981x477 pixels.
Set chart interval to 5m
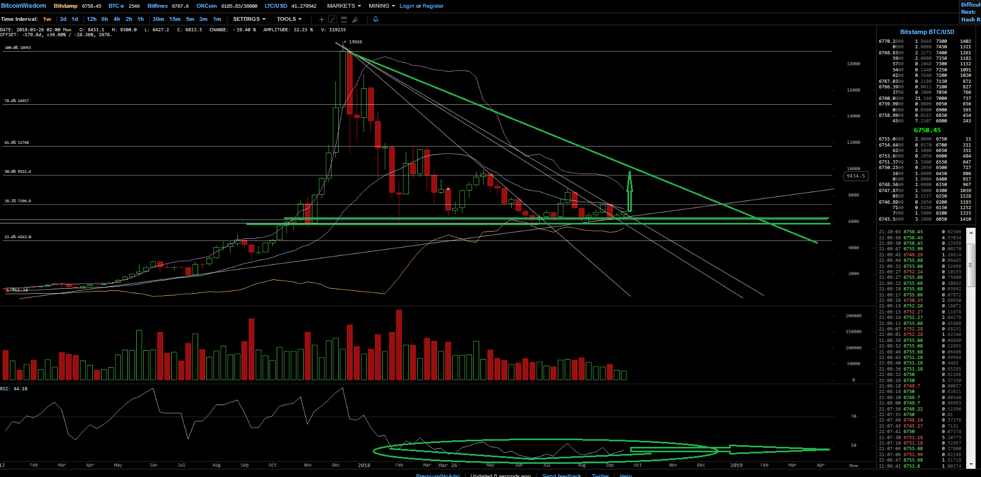190,19
